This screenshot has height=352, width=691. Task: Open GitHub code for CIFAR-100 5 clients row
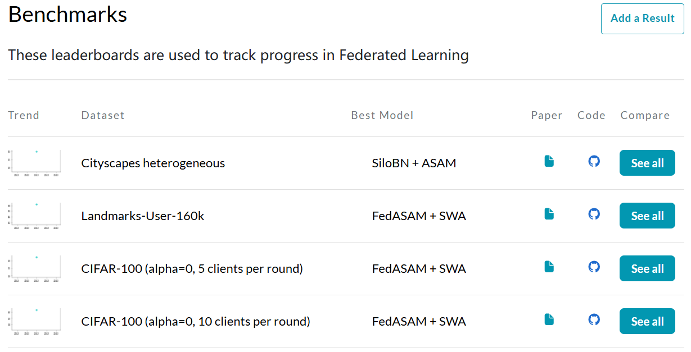[594, 267]
